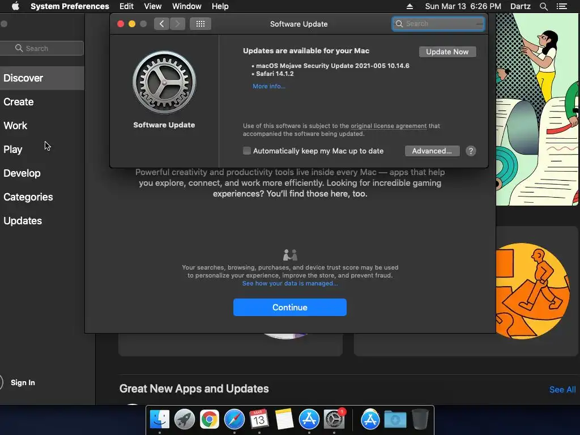Enable Automatically keep my Mac up to date

pos(247,151)
